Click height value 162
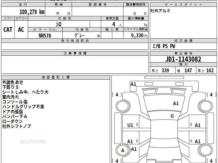 tap(210, 70)
